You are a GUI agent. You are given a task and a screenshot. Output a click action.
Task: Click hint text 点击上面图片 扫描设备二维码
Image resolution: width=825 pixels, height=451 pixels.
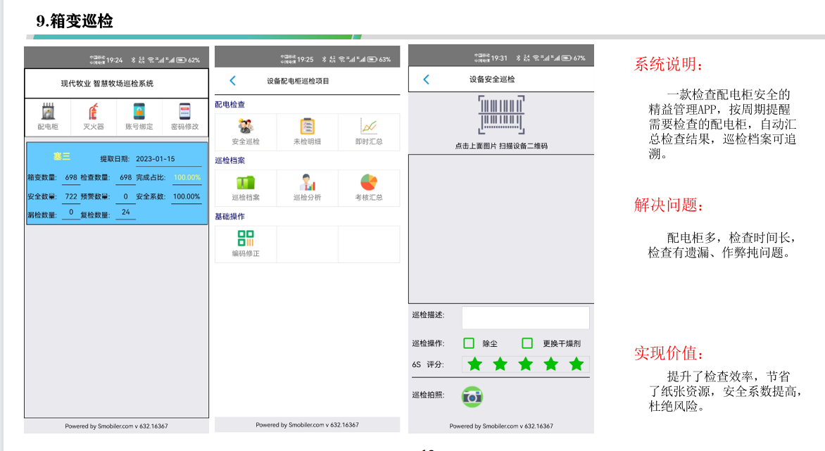tap(501, 146)
